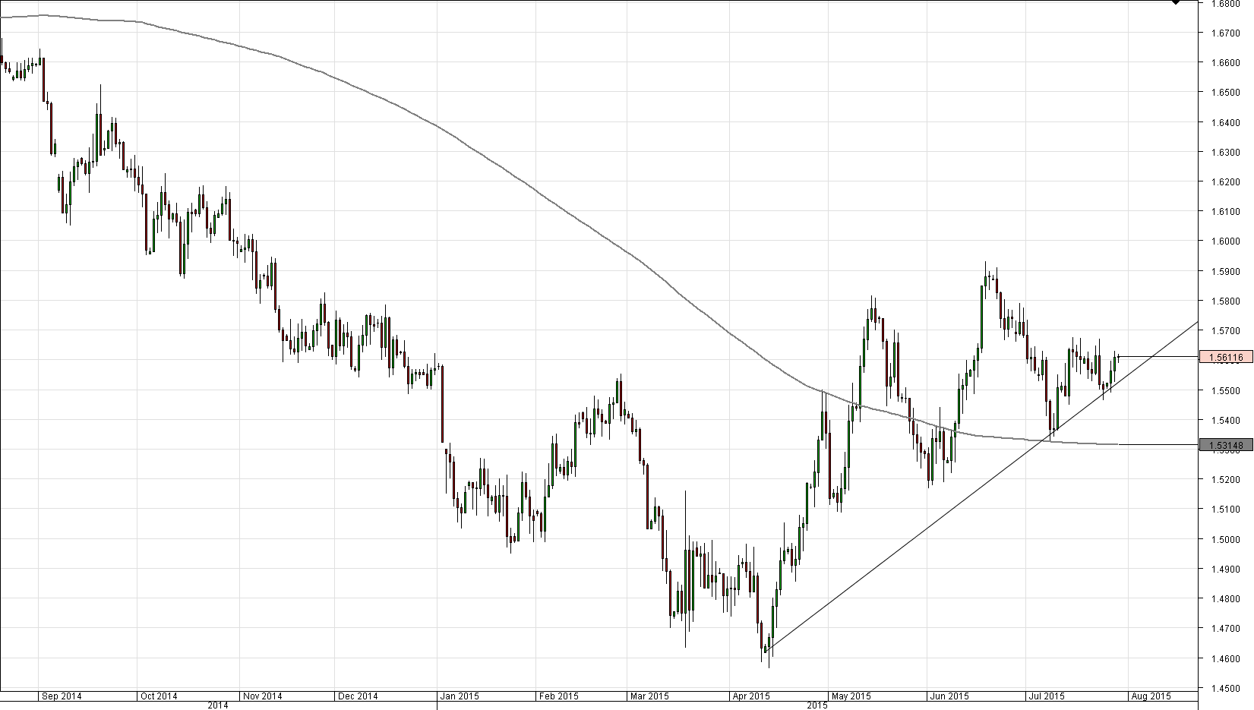
Task: Click the 1.4500 price scale value
Action: pos(1227,688)
